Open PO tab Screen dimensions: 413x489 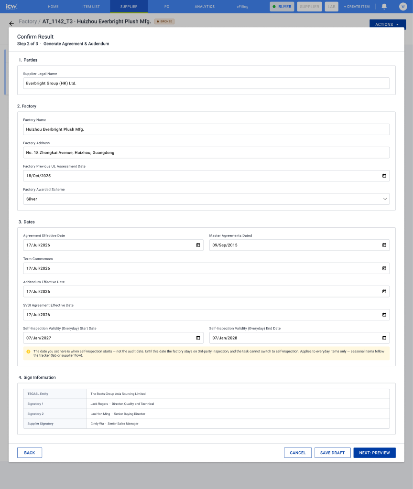pyautogui.click(x=167, y=7)
